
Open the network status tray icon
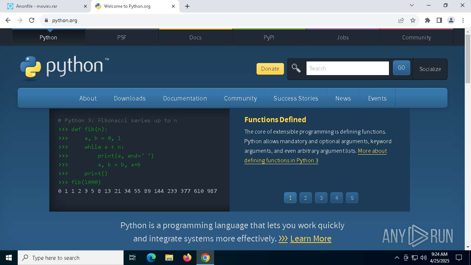pyautogui.click(x=415, y=258)
